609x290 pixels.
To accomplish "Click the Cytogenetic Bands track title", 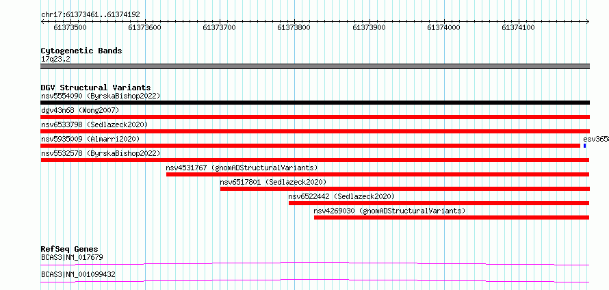I will 81,51.
